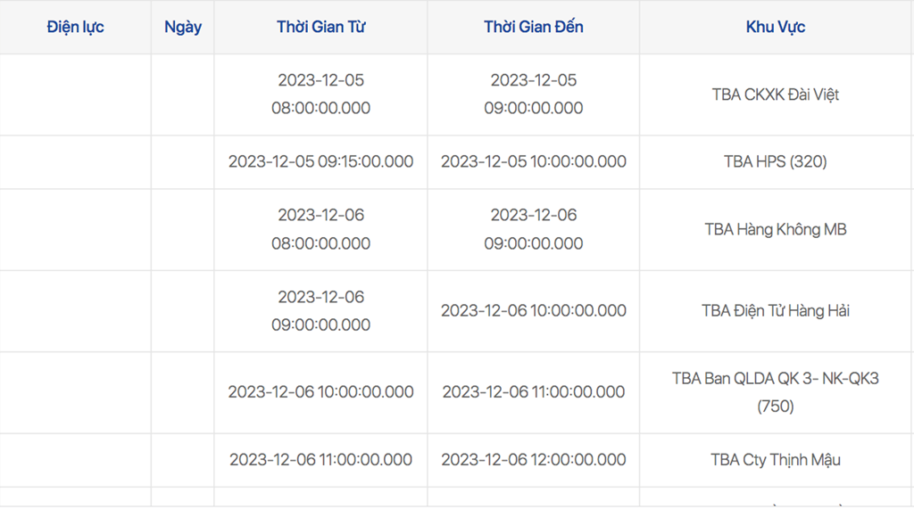Click end time 2023-12-06 12:00:00.000
914x509 pixels.
point(534,460)
